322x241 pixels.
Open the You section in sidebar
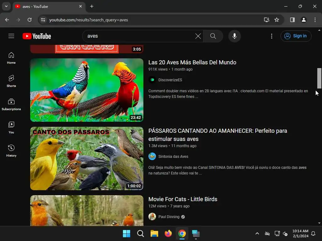[x=11, y=128]
